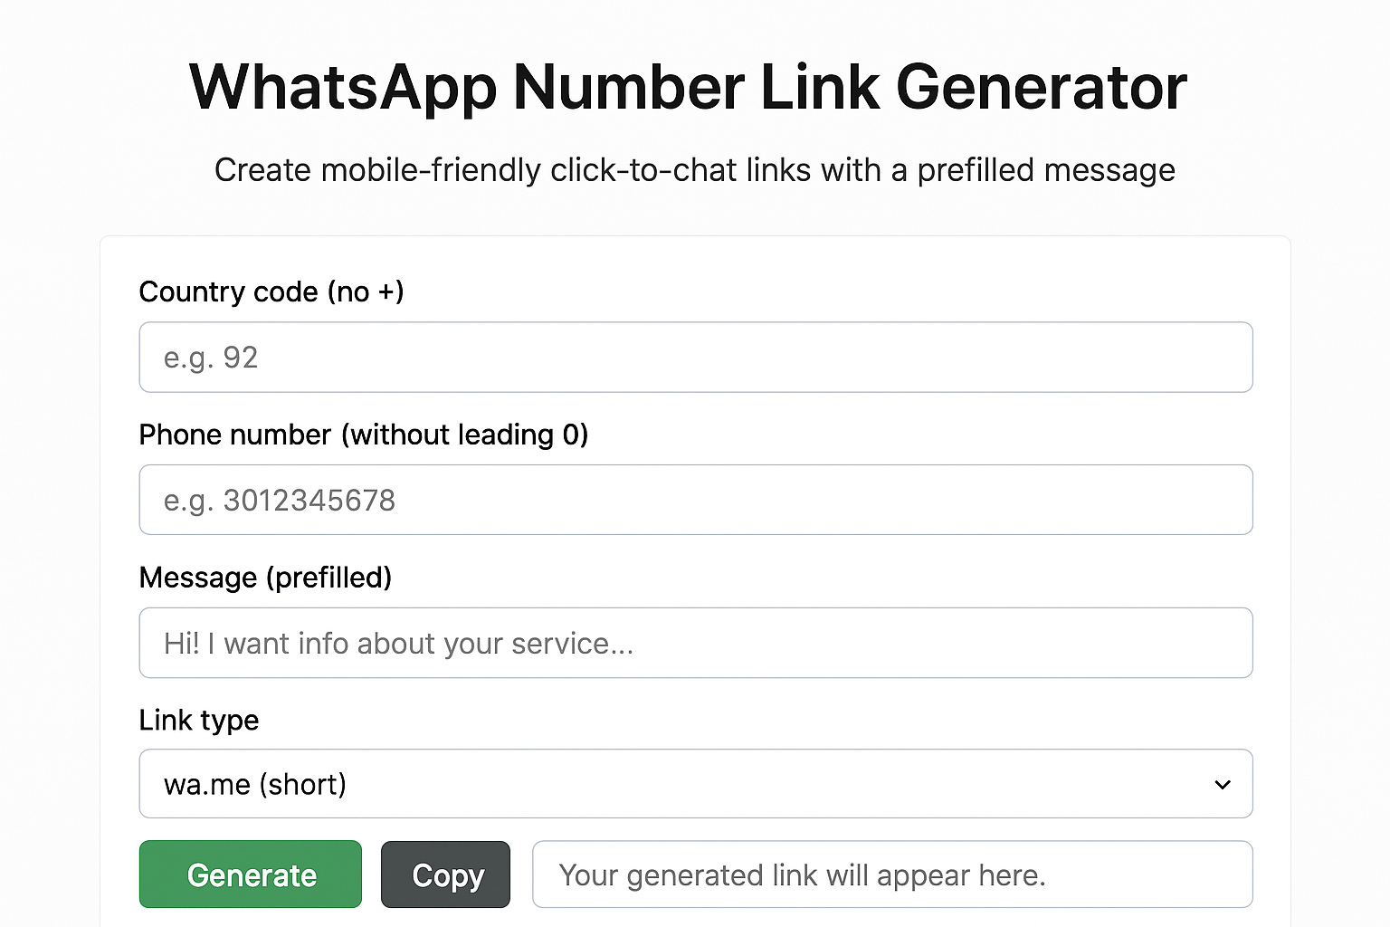The height and width of the screenshot is (927, 1390).
Task: Click the field with 'e.g. 3012345678' placeholder
Action: (x=695, y=500)
